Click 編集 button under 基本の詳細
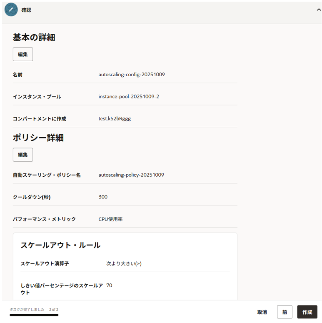The image size is (322, 323). (23, 54)
